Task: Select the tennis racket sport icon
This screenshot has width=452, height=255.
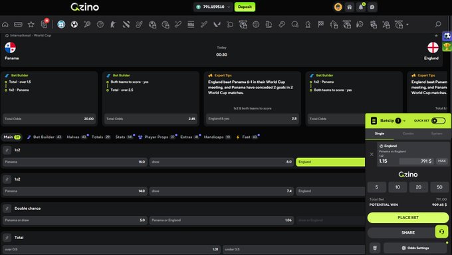Action: coord(87,25)
